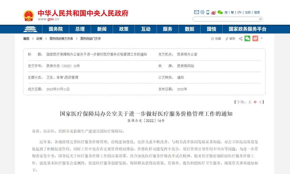The width and height of the screenshot is (290, 174).
Task: Click the search magnifier icon
Action: [260, 19]
